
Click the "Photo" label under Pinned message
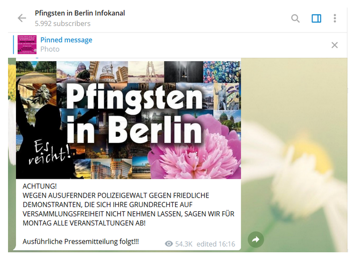pos(50,49)
